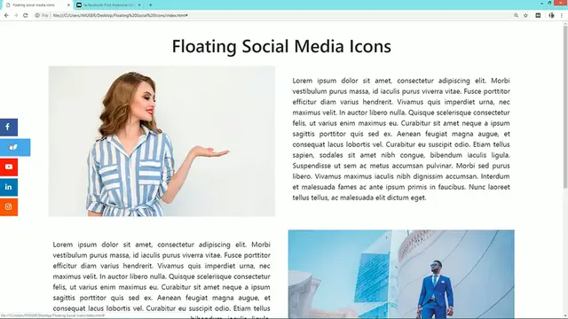Open the browser profile avatar
The image size is (568, 319).
(551, 15)
